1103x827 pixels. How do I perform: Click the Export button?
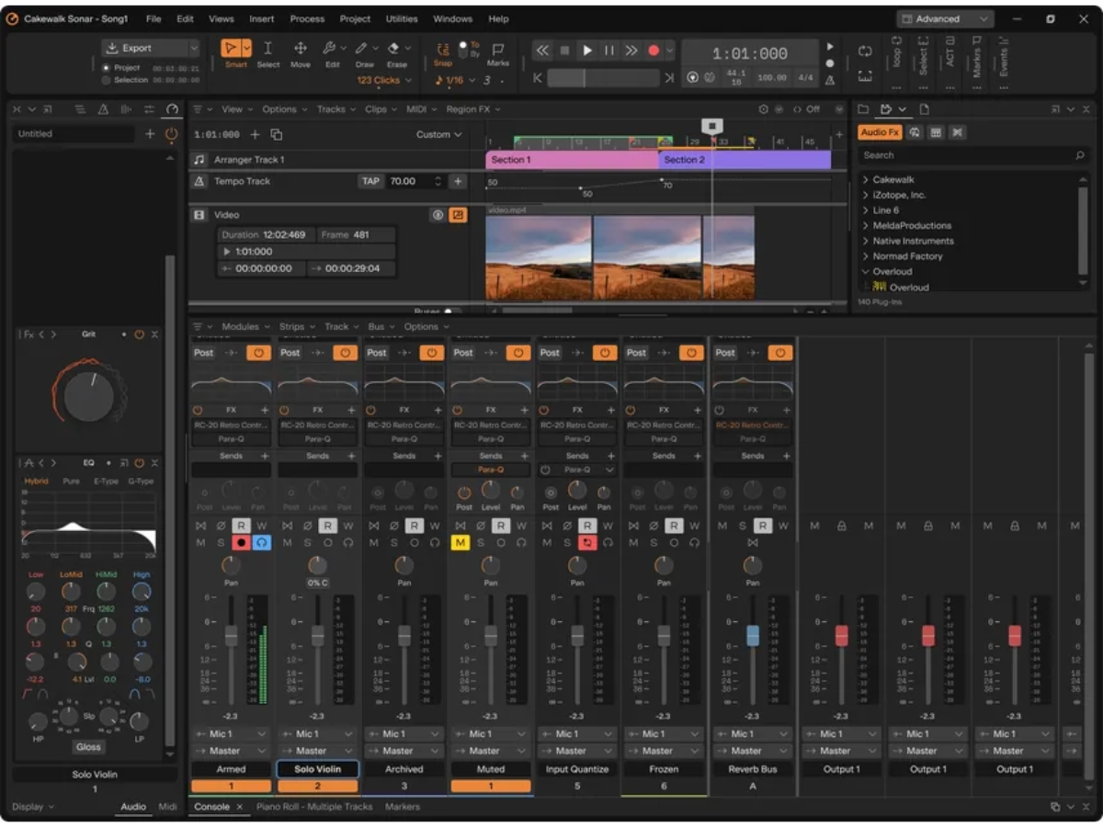tap(144, 48)
